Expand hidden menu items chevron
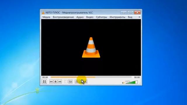Screen dimensions: 187x105 [x=139, y=17]
